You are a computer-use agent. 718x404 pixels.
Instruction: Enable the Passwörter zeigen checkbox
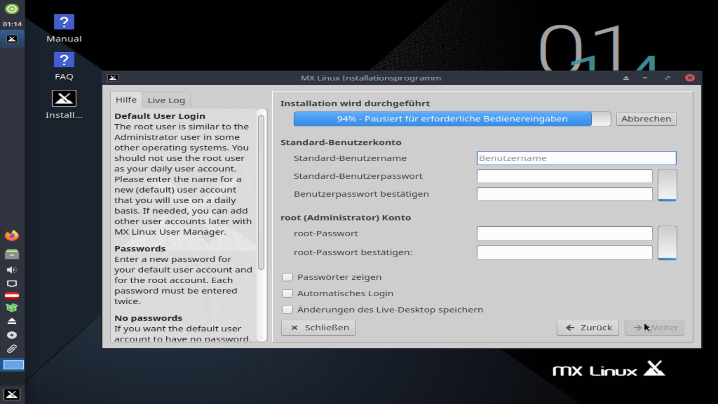pos(287,277)
